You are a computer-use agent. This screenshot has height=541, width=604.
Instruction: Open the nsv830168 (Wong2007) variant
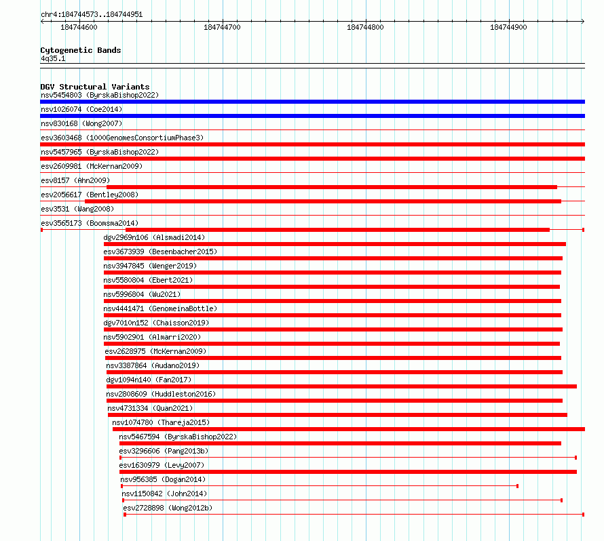point(81,123)
